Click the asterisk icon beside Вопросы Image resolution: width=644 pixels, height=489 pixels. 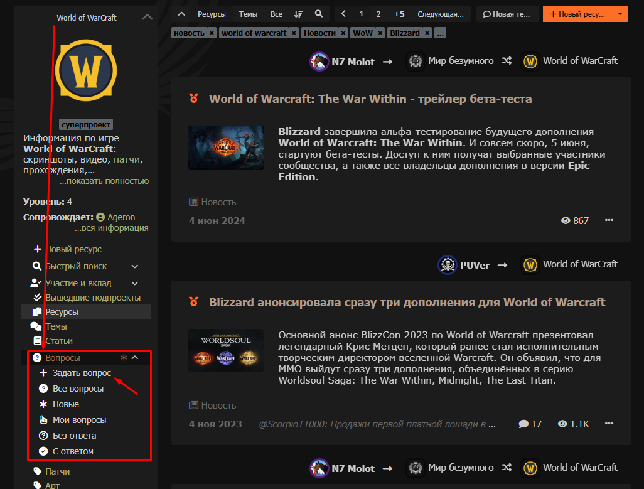click(x=124, y=358)
